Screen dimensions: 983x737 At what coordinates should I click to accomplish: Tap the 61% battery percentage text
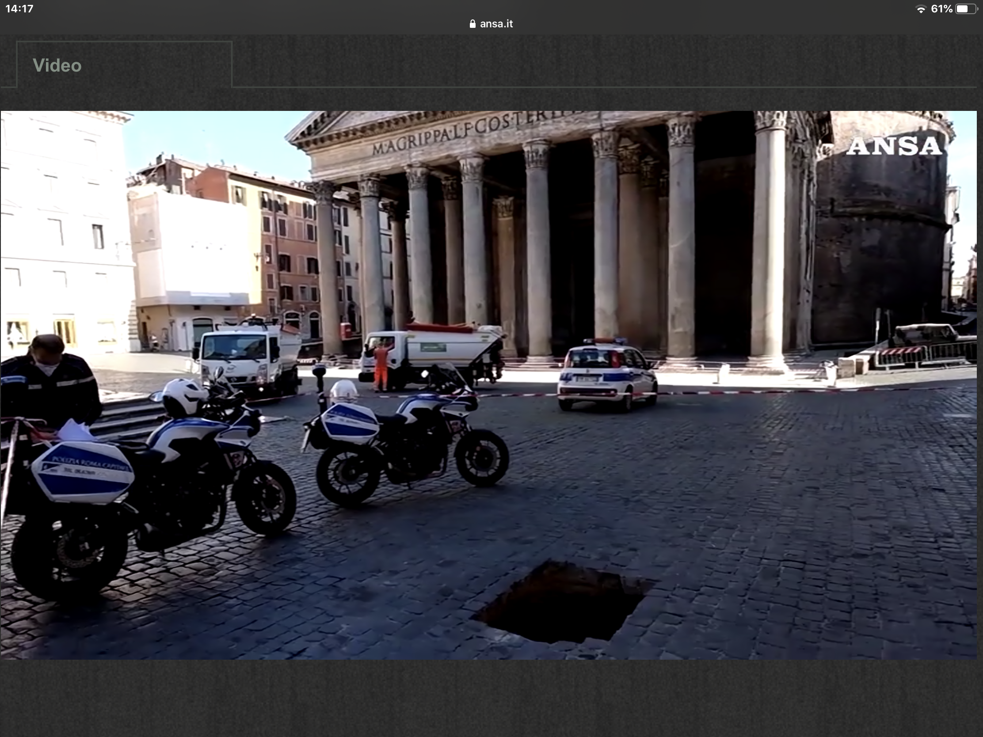[x=941, y=9]
